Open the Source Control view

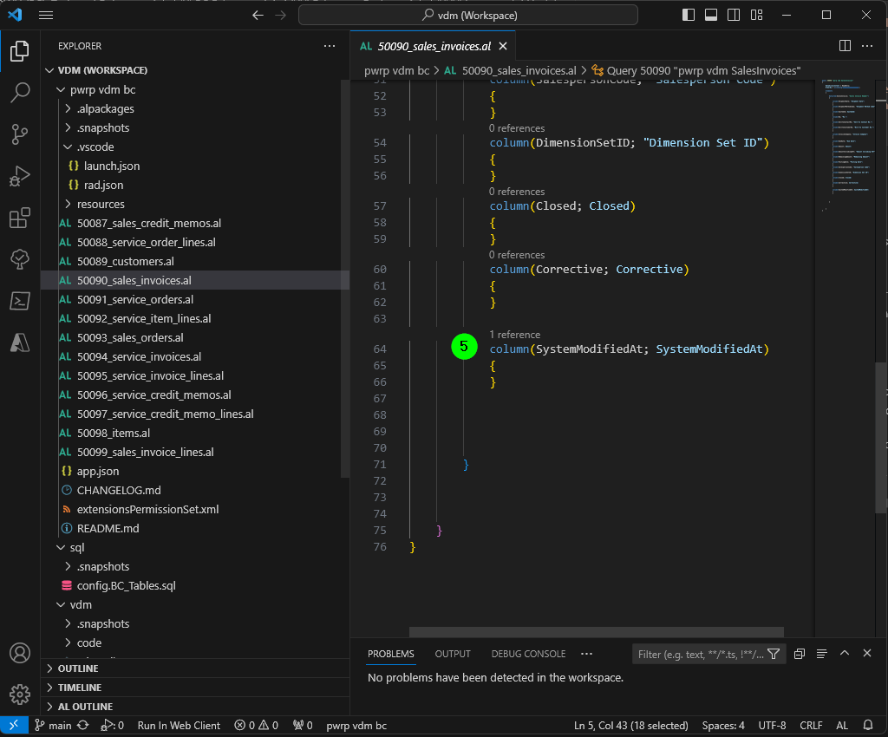(x=20, y=134)
